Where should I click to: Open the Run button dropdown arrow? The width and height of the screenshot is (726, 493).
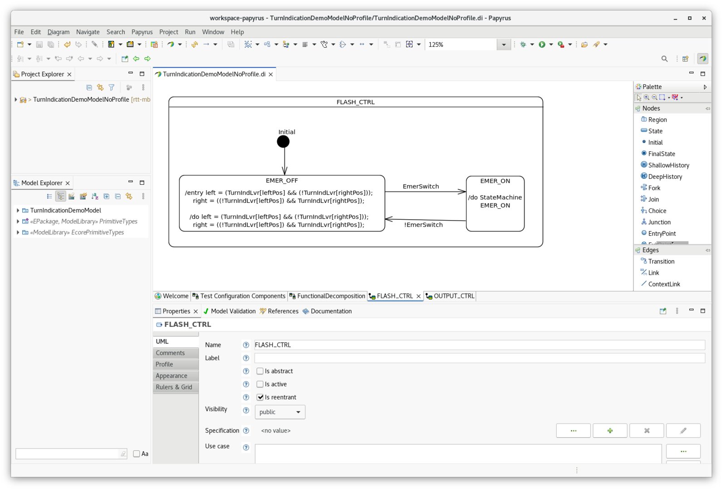tap(551, 44)
